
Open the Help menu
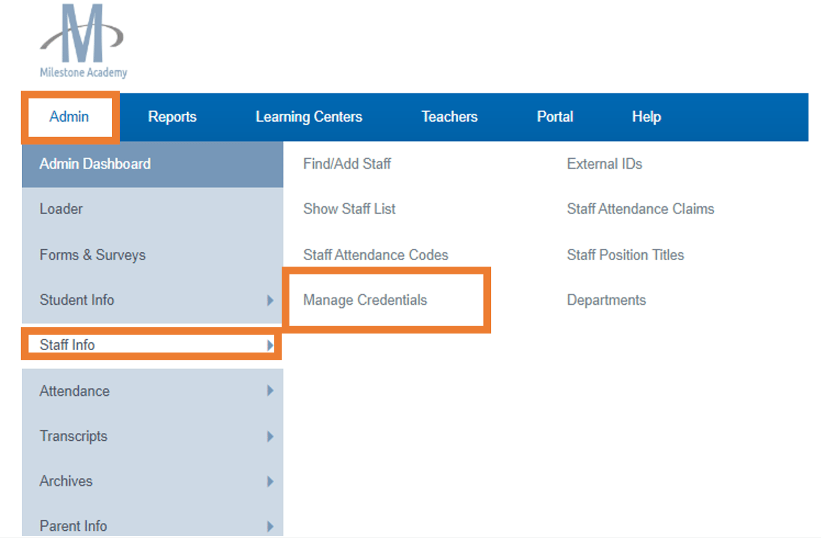[646, 117]
